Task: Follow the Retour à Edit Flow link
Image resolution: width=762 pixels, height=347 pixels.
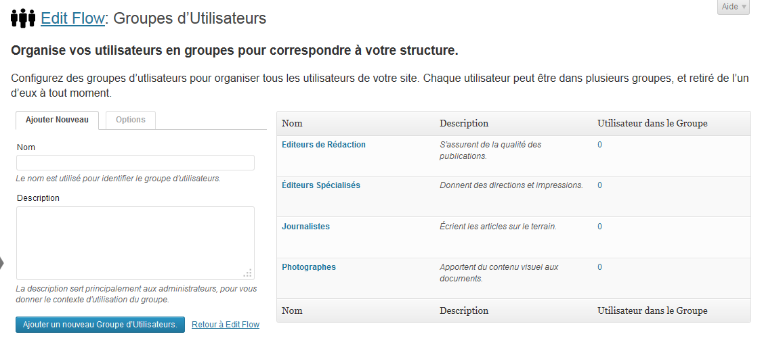Action: coord(226,325)
